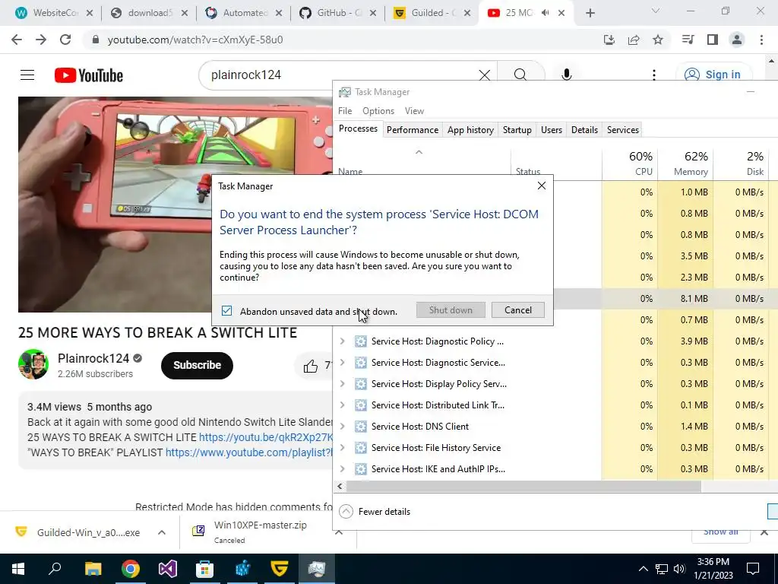
Task: Go back in Chrome
Action: pos(17,40)
